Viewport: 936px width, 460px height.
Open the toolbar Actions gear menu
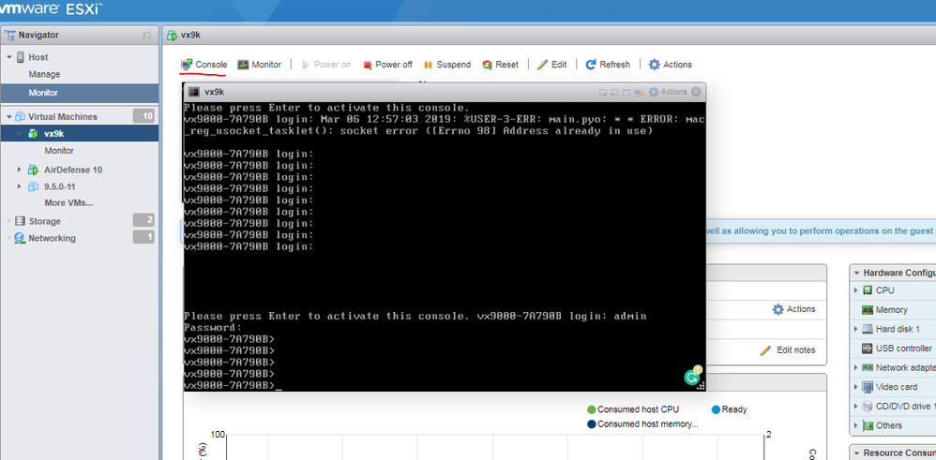tap(671, 65)
